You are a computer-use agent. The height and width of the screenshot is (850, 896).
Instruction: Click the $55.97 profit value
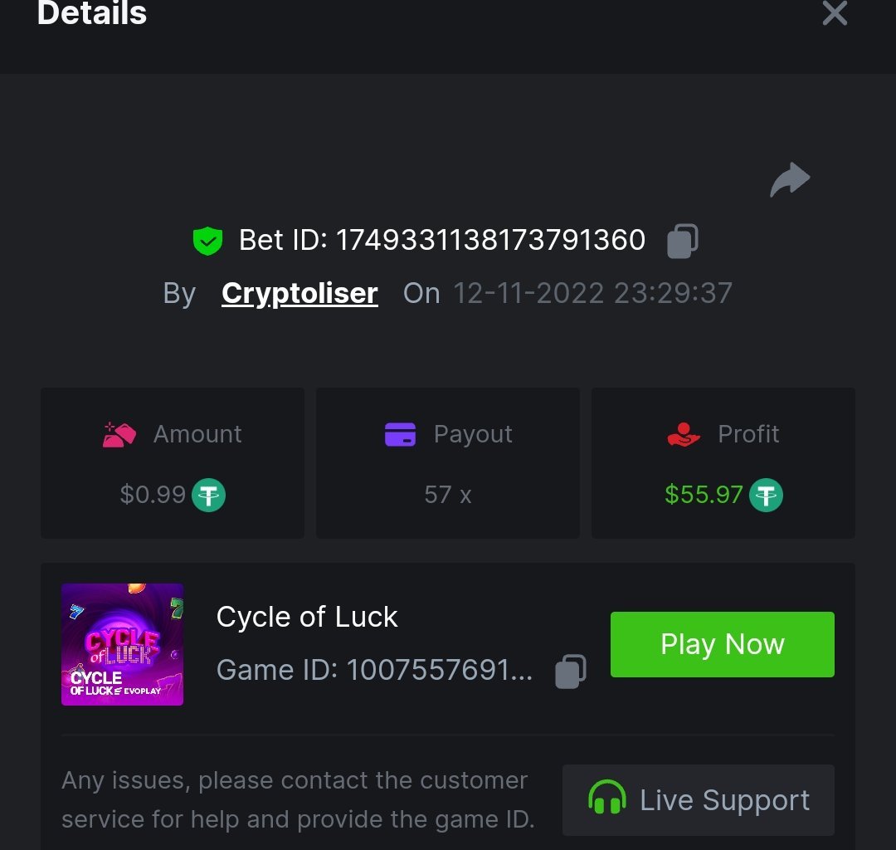704,495
